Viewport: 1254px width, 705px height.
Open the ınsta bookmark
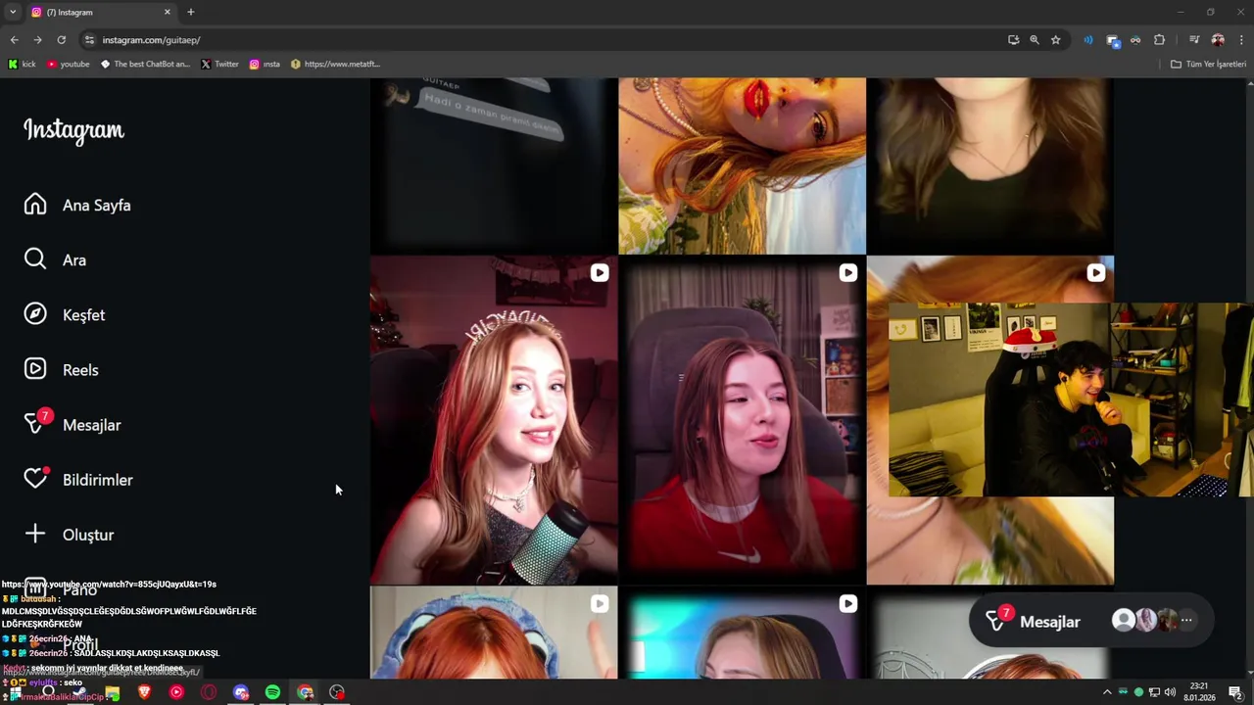(x=265, y=64)
